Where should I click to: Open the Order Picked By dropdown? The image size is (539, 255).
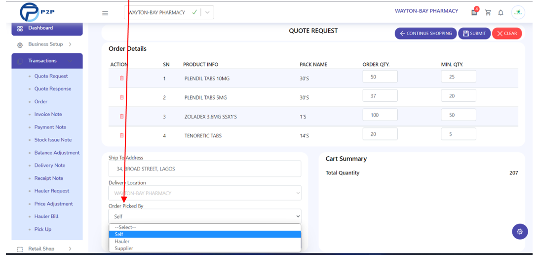[205, 216]
